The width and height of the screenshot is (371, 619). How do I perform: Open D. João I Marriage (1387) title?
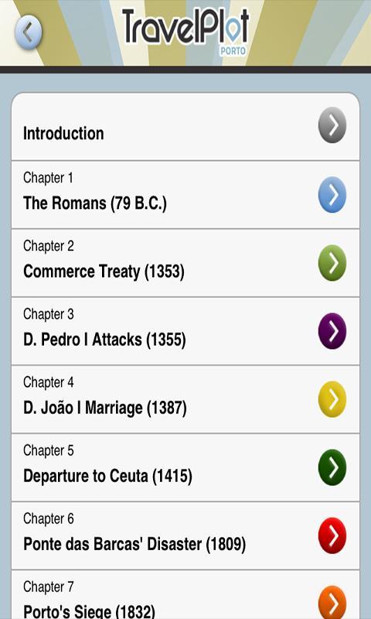pyautogui.click(x=105, y=409)
